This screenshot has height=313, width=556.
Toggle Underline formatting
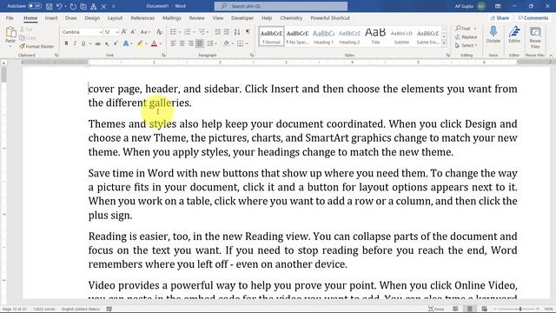83,43
